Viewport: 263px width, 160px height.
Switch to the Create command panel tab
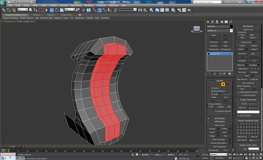208,22
